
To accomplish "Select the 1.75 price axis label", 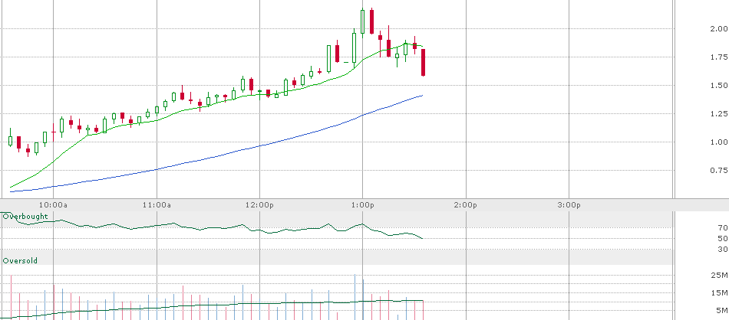I will pos(717,57).
